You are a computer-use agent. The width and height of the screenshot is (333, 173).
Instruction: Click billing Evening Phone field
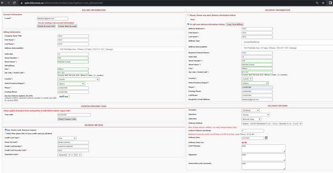coord(73,92)
